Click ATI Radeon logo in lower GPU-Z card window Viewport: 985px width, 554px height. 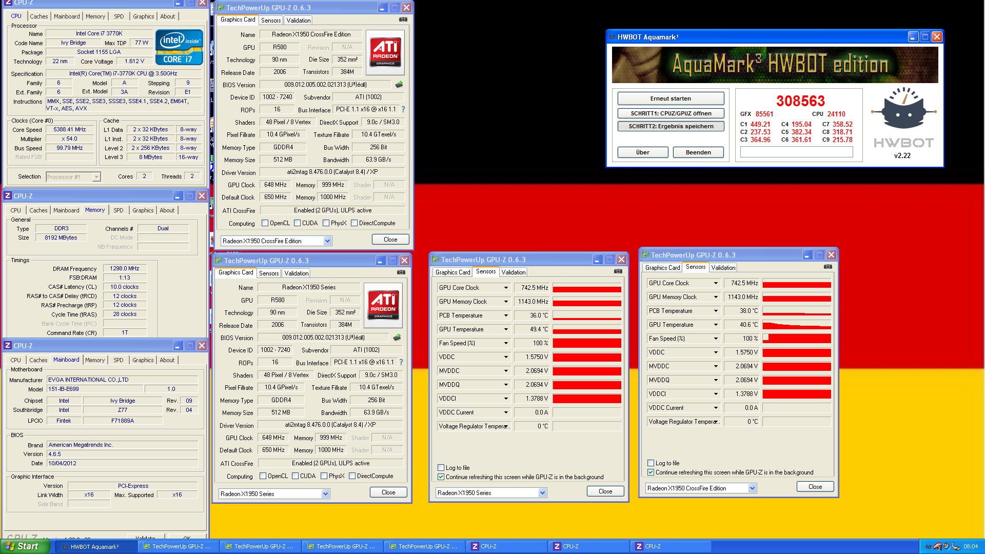(383, 305)
